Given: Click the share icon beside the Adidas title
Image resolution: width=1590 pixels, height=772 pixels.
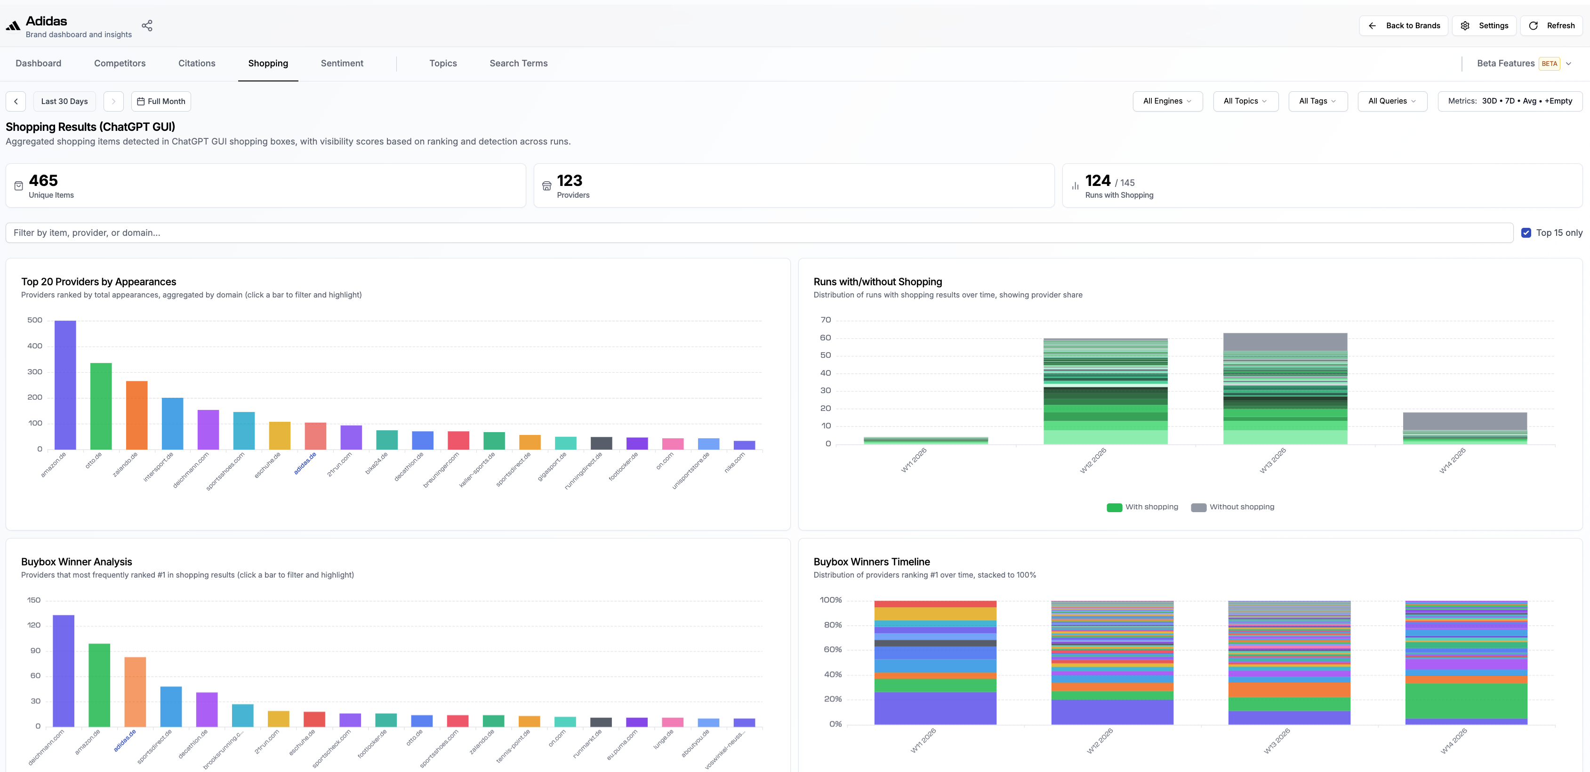Looking at the screenshot, I should (x=147, y=26).
